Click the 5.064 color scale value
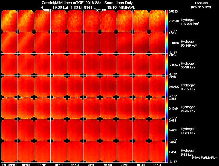Viewport: 219px width, 166px height. (x=172, y=142)
